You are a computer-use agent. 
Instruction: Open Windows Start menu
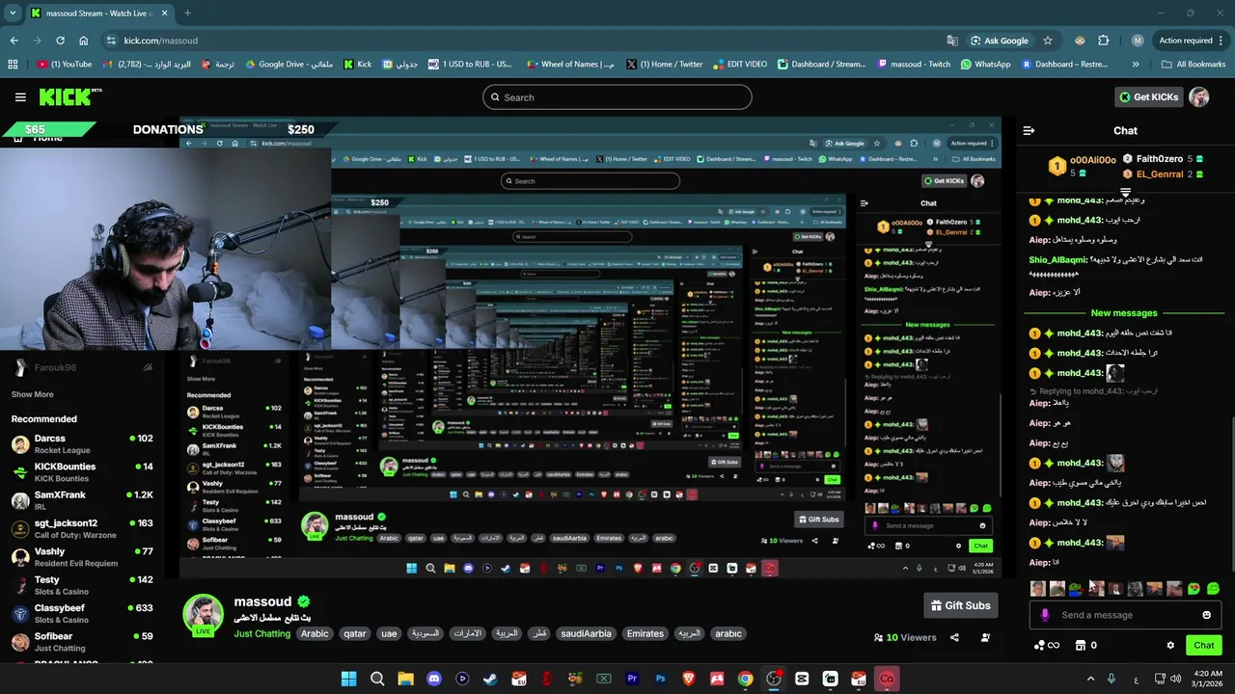(x=349, y=679)
